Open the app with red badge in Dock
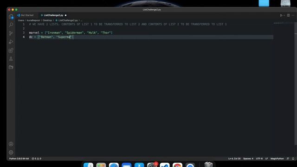Screen dimensions: 297x167 (152, 165)
